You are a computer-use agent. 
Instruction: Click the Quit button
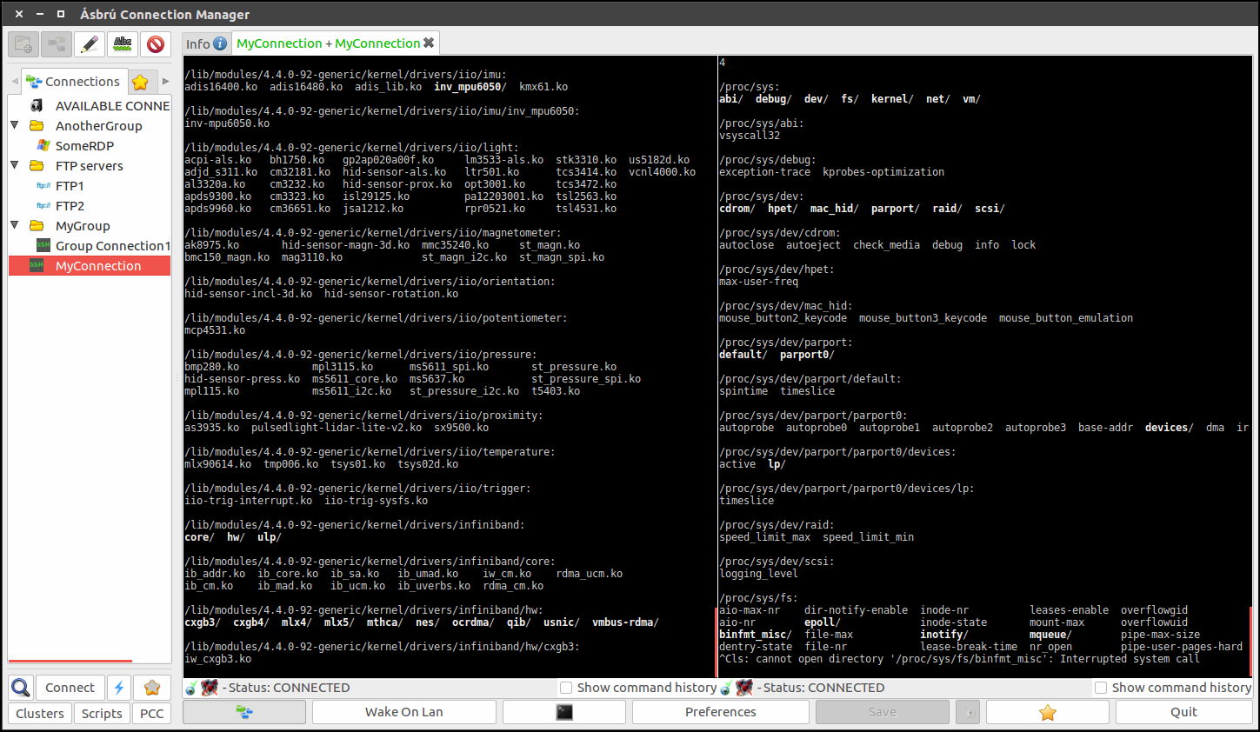[1183, 712]
